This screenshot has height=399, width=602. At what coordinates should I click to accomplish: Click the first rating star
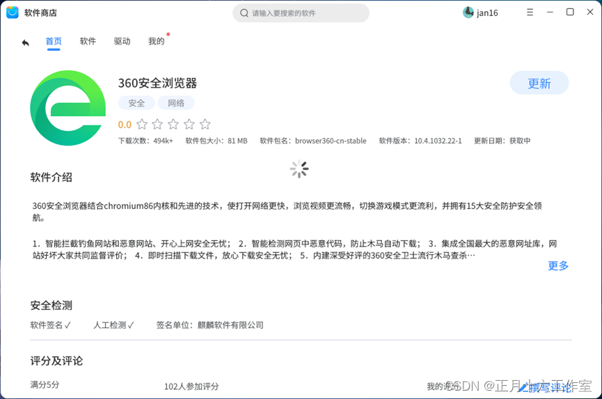coord(142,124)
